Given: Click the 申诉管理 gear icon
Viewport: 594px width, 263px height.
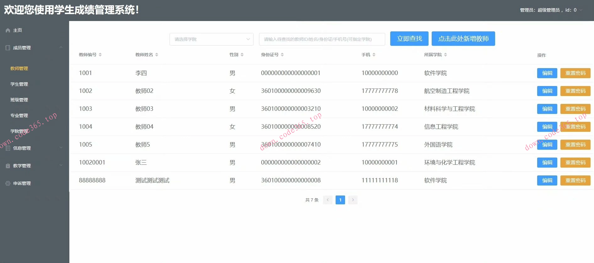Looking at the screenshot, I should 8,183.
